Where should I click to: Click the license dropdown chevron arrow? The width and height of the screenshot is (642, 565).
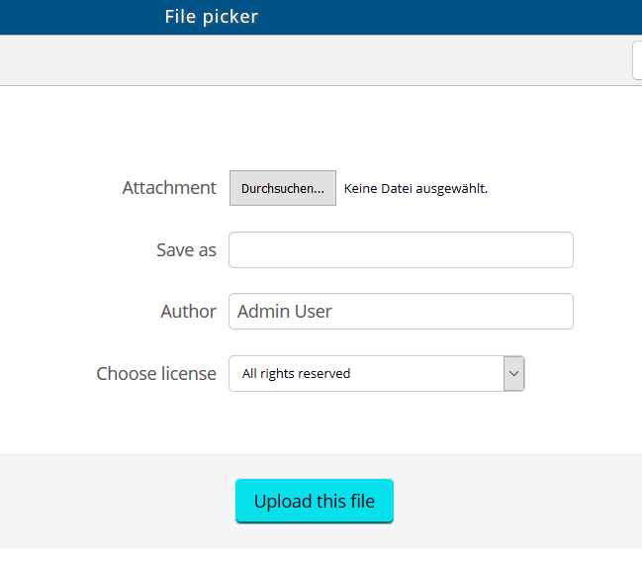pyautogui.click(x=513, y=374)
